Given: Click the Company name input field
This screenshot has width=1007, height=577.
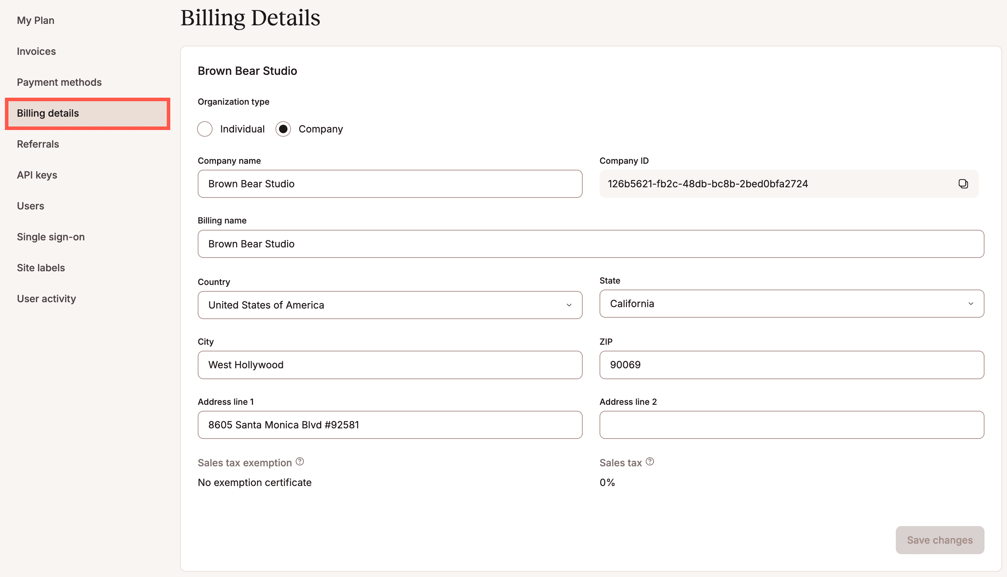Looking at the screenshot, I should coord(390,183).
